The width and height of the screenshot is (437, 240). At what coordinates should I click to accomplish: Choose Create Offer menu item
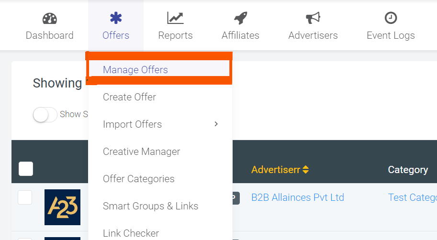coord(129,97)
